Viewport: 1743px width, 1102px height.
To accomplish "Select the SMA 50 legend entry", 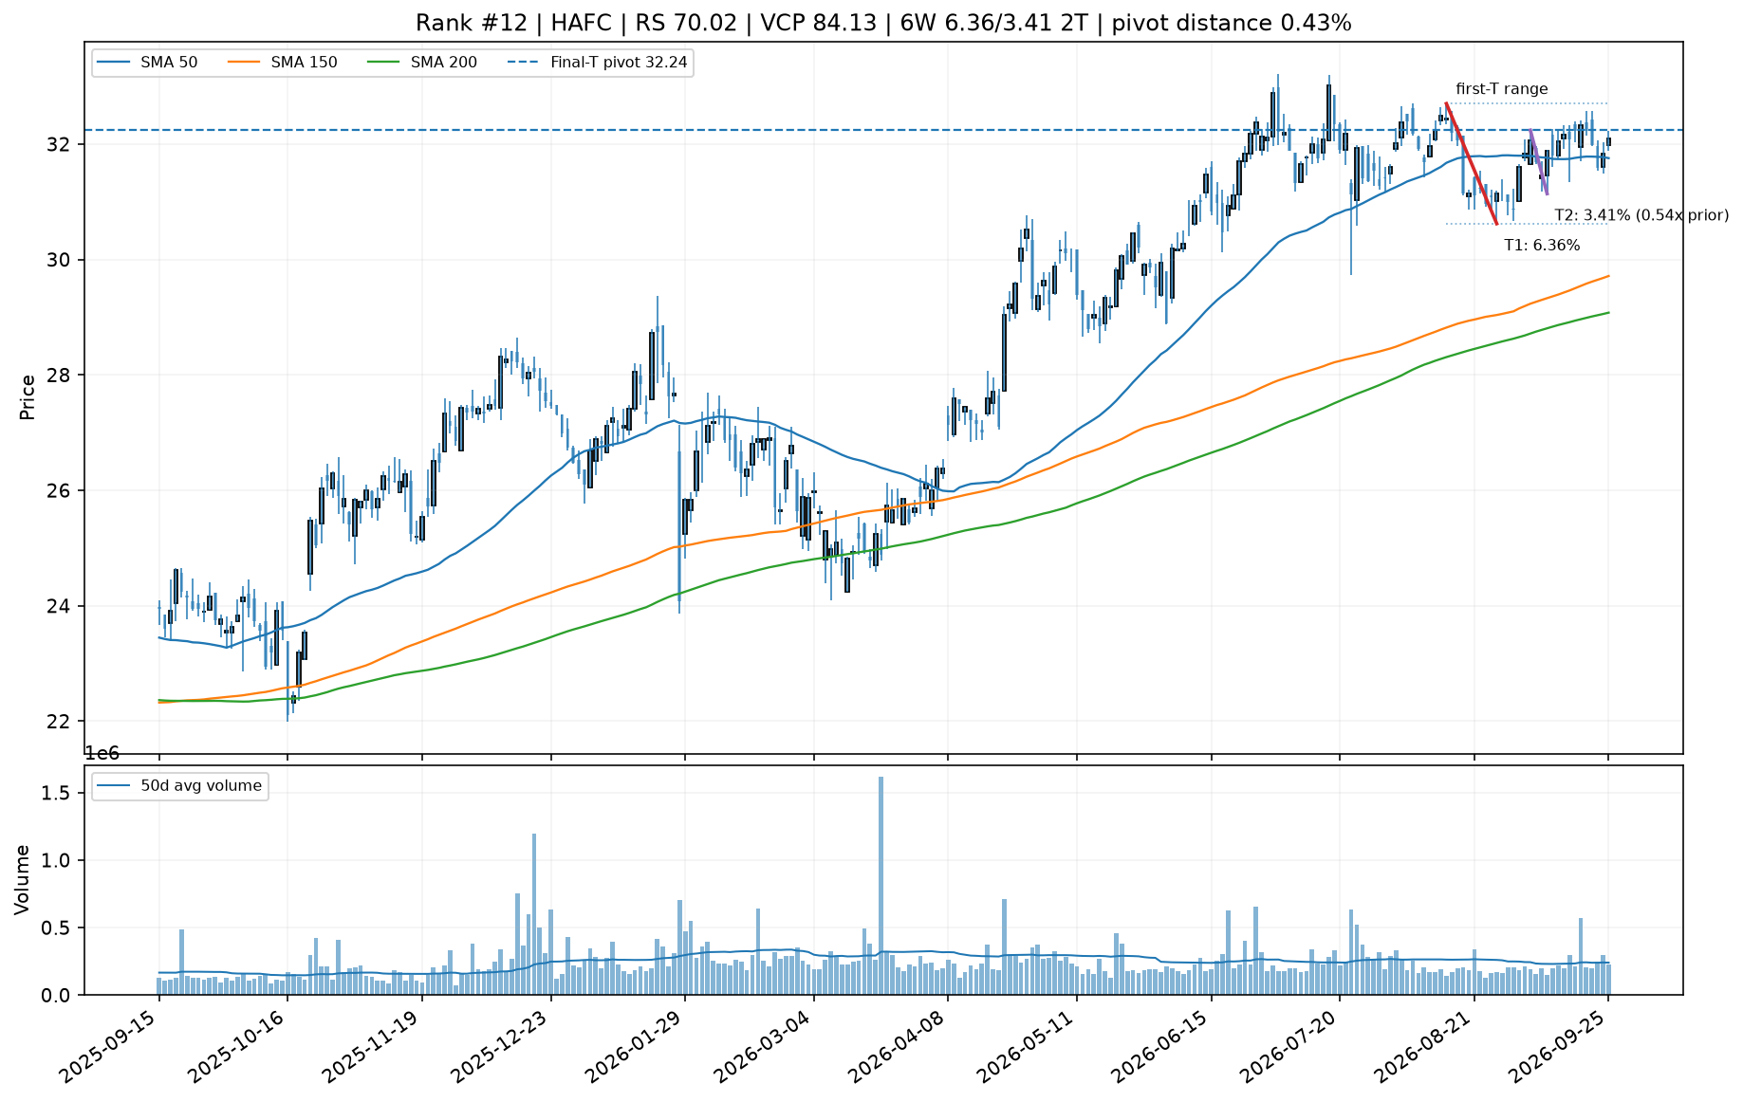I will tap(146, 63).
